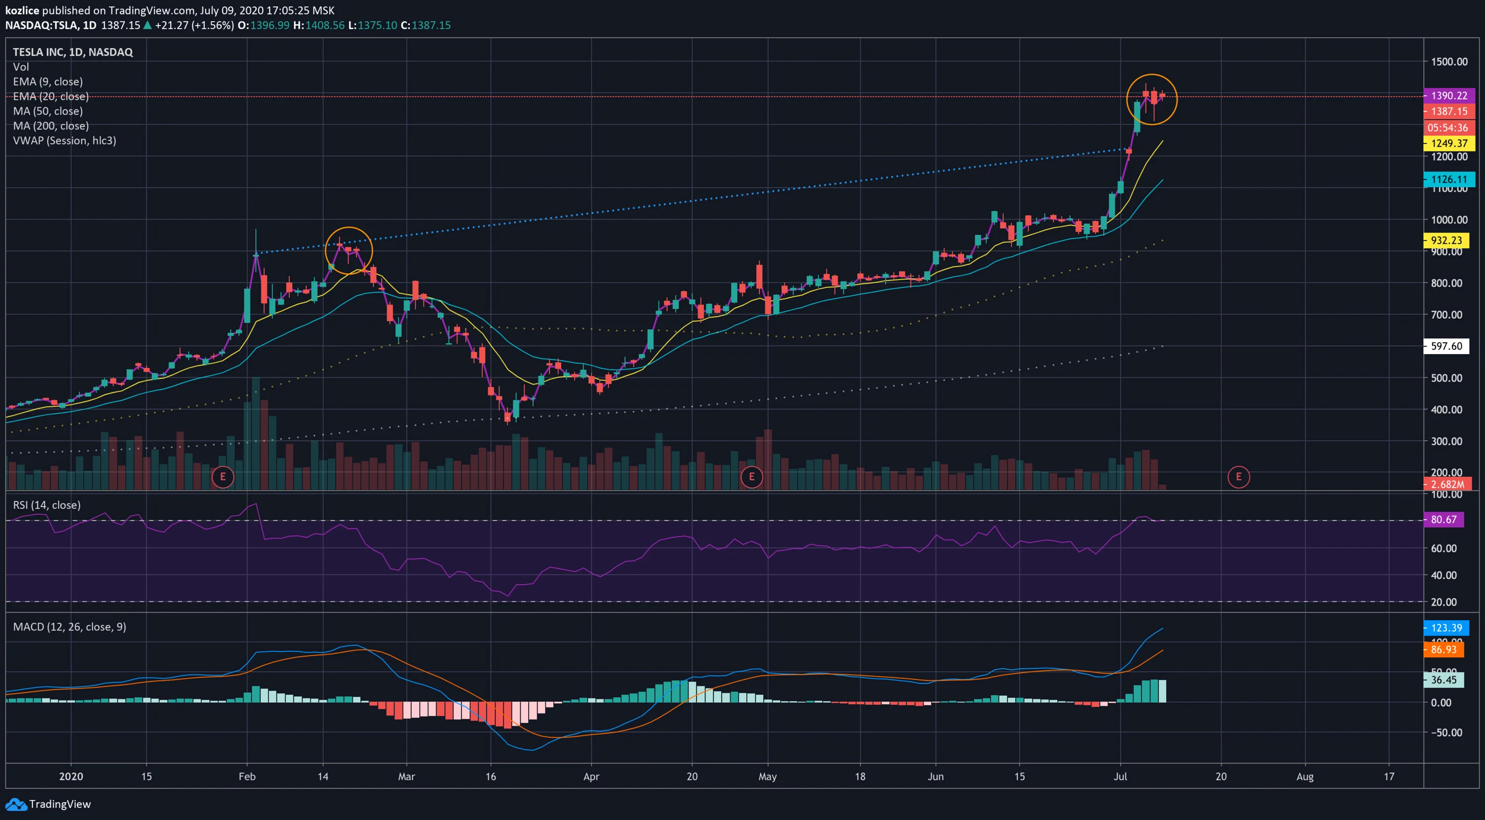Viewport: 1485px width, 820px height.
Task: Click the blue 123.39 MACD value label
Action: click(1446, 628)
